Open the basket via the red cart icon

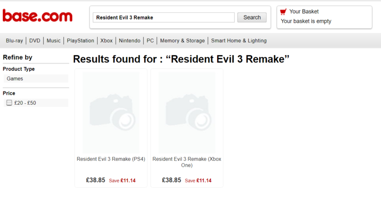(283, 11)
